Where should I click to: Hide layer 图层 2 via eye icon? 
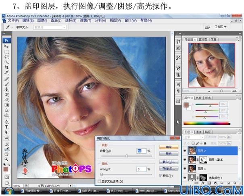coord(185,150)
